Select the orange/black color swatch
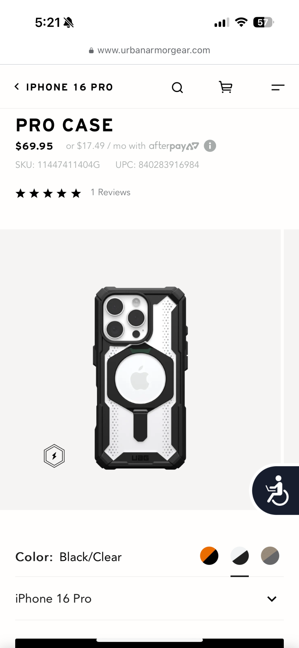 point(209,556)
